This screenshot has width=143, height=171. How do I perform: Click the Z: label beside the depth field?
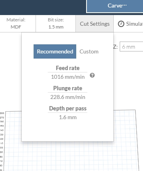[115, 47]
